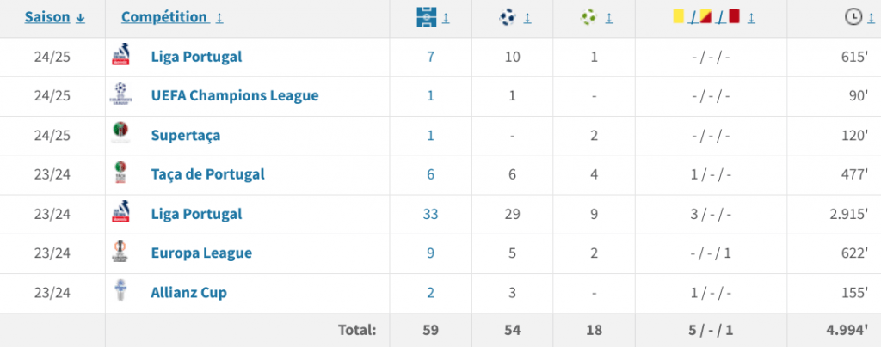The width and height of the screenshot is (881, 347).
Task: Open the Supertaça competition link
Action: pos(185,136)
